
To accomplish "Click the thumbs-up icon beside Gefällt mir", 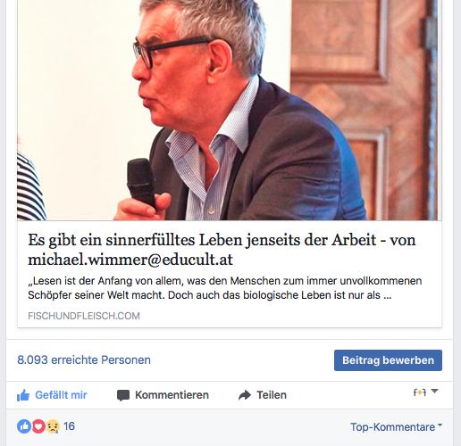I will 23,395.
